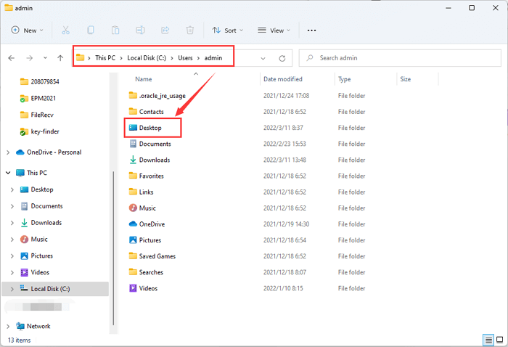
Task: Click the Rename icon in toolbar
Action: click(140, 30)
